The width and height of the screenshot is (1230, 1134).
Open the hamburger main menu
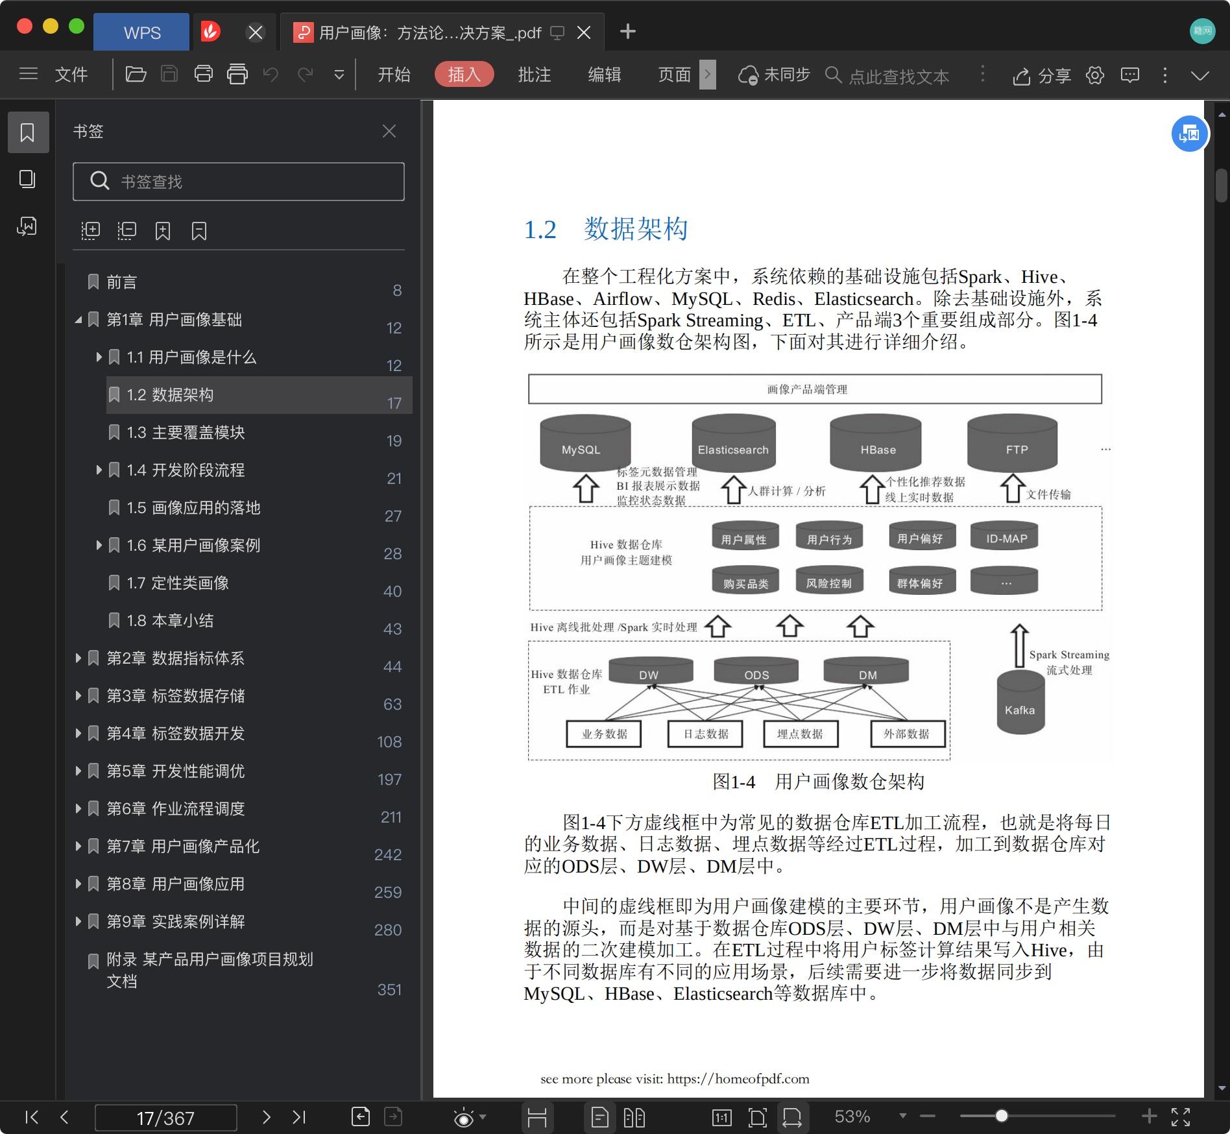coord(29,74)
